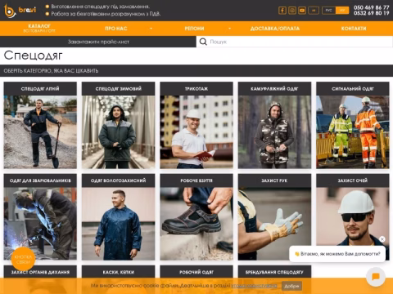Viewport: 393px width, 294px height.
Task: Open Робоче взуття category header
Action: [x=196, y=180]
